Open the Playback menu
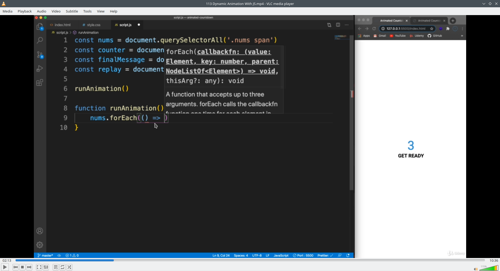 click(25, 11)
